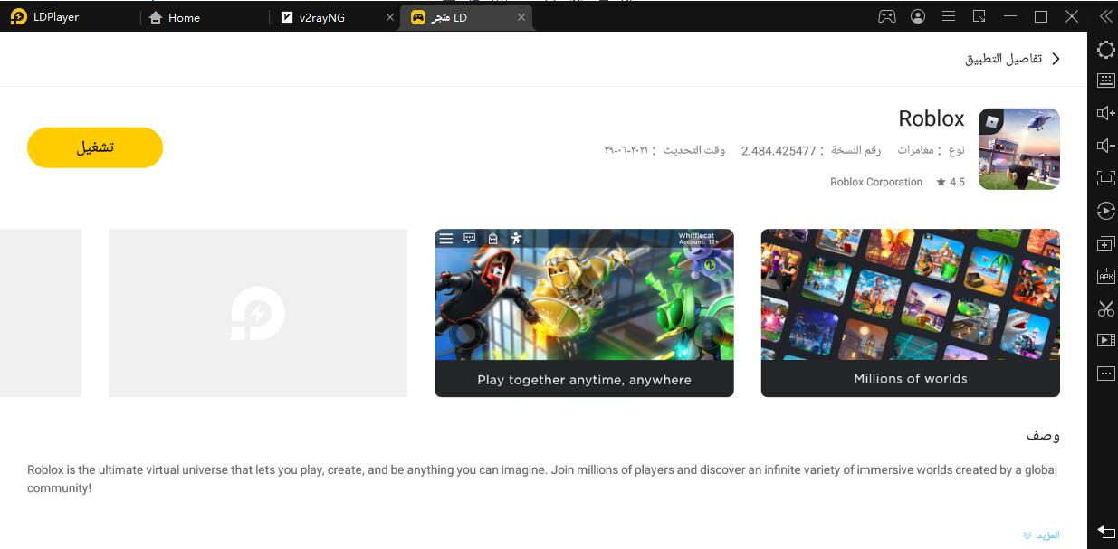1118x549 pixels.
Task: Click the Android back arrow at sidebar bottom
Action: point(1105,531)
